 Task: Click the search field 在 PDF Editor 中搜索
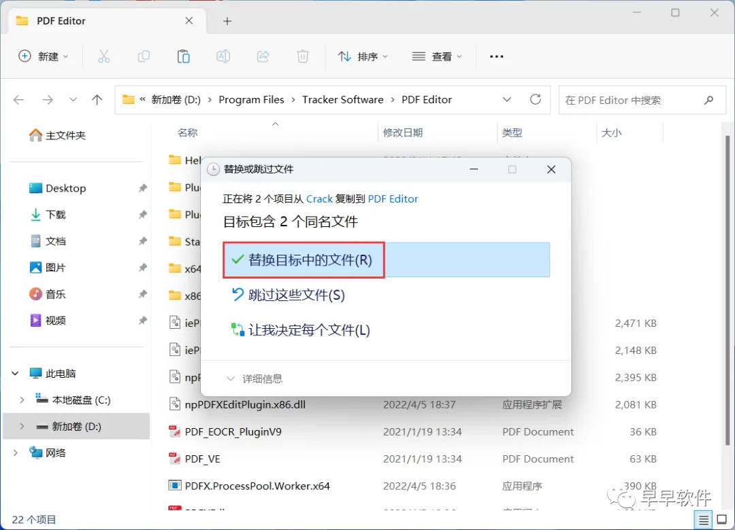click(x=642, y=100)
